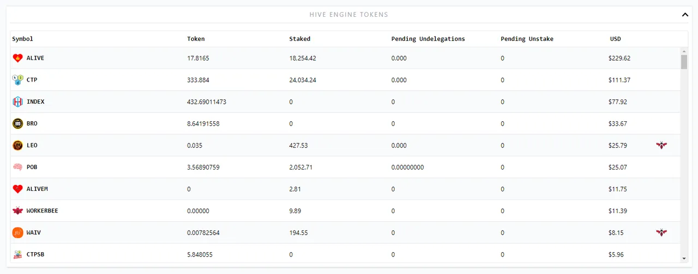Select the BRO symbol label
Screen dimensions: 698x274
pyautogui.click(x=32, y=123)
